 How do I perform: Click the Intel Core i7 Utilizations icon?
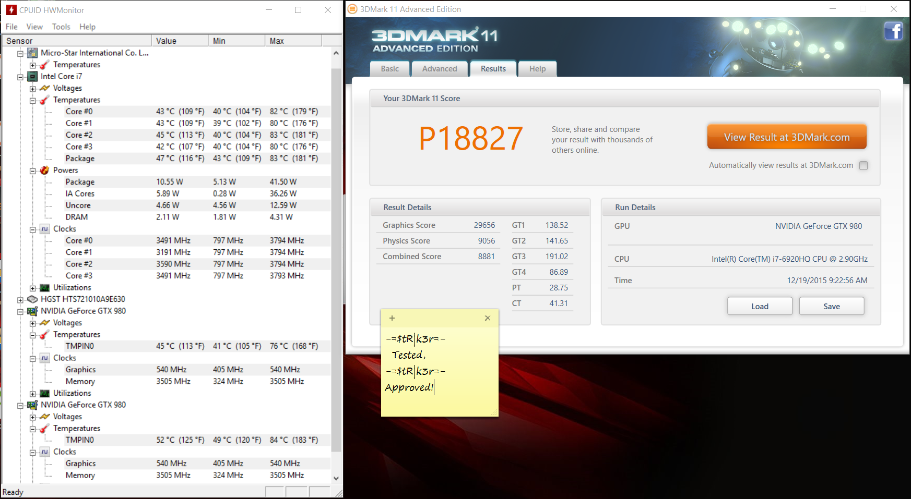tap(45, 287)
